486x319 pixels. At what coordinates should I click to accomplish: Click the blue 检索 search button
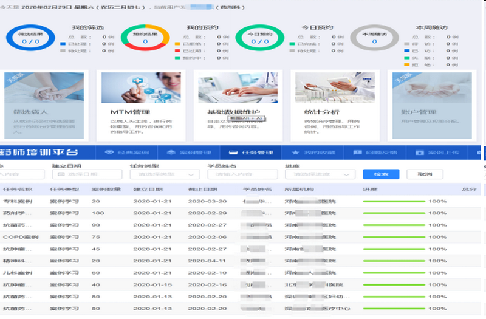[376, 174]
